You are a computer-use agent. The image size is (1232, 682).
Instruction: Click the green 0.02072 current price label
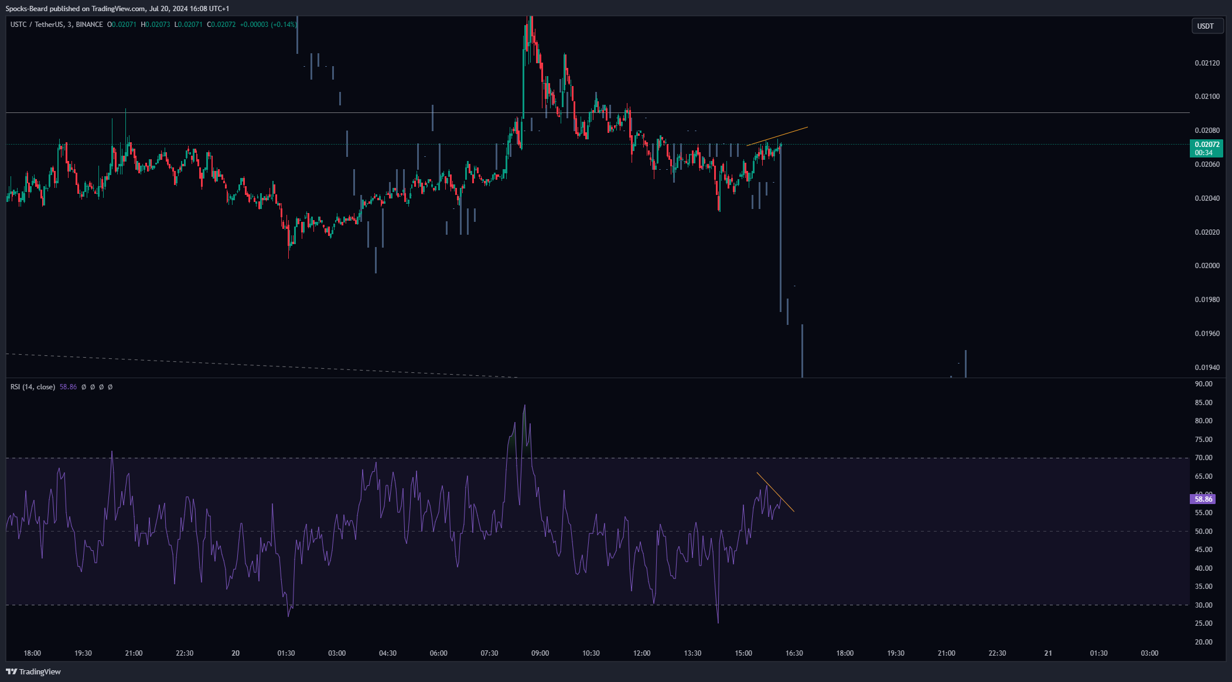click(1207, 145)
